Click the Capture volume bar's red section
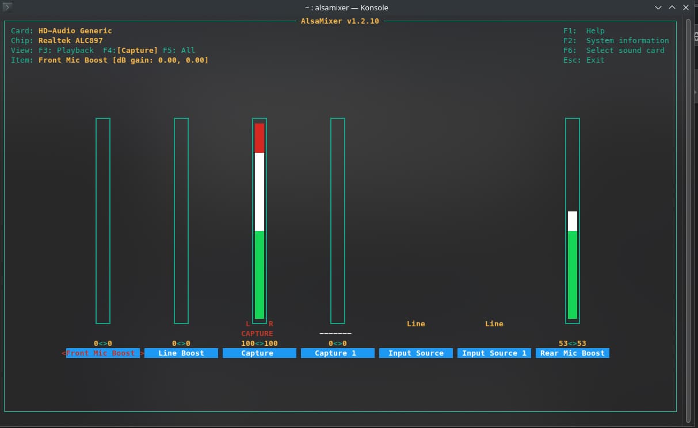Image resolution: width=698 pixels, height=428 pixels. (260, 138)
